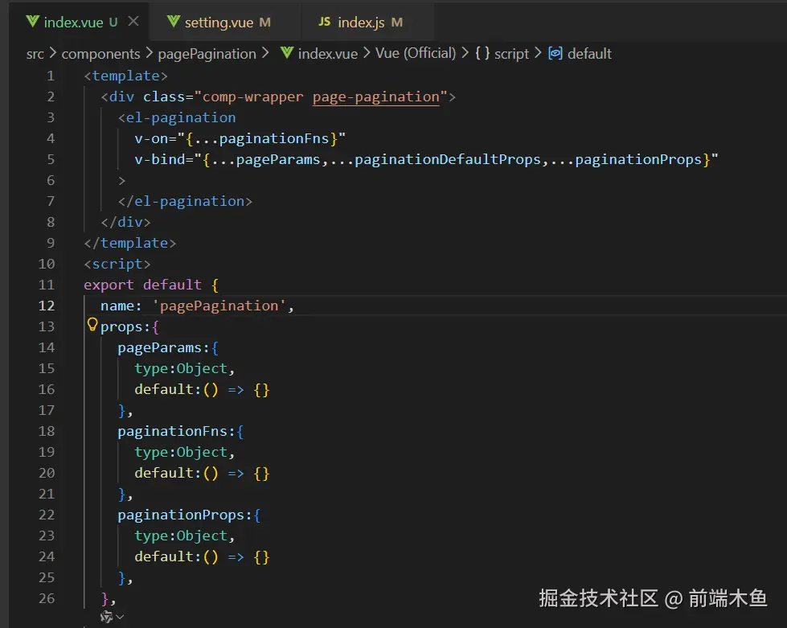Select src in the breadcrumb bar
The image size is (787, 628).
point(35,53)
